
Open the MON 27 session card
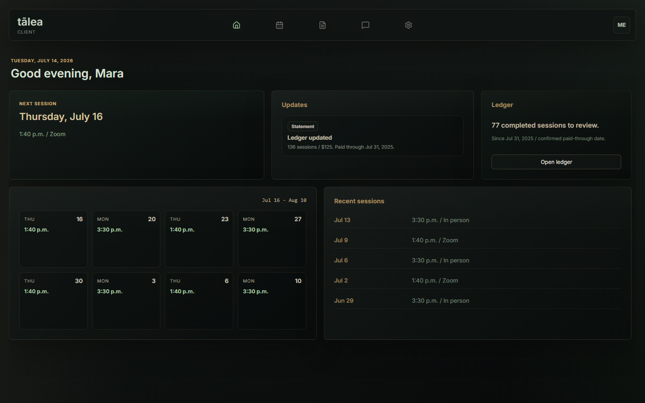tap(272, 239)
